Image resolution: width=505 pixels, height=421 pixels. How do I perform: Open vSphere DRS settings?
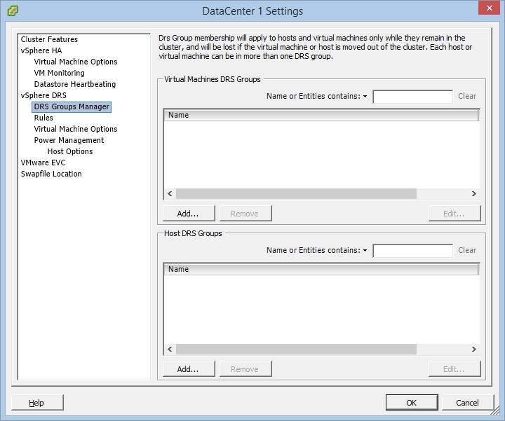[x=43, y=95]
